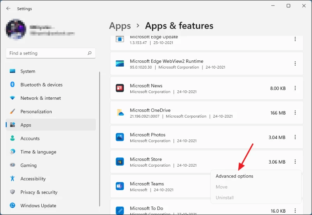Open Time & language settings

click(51, 152)
